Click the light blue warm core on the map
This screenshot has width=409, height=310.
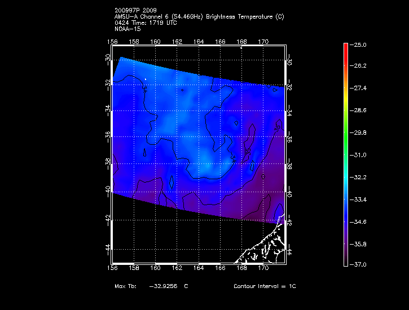[212, 169]
